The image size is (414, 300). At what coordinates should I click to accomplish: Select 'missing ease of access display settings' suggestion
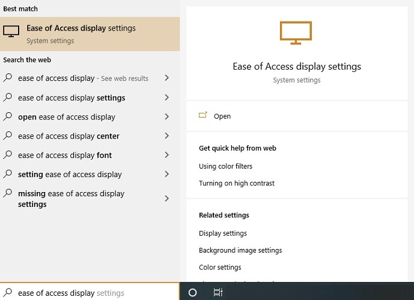[x=90, y=199]
